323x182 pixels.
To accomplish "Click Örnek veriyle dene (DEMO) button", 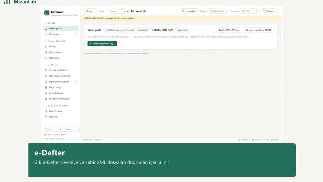I will pos(259,30).
